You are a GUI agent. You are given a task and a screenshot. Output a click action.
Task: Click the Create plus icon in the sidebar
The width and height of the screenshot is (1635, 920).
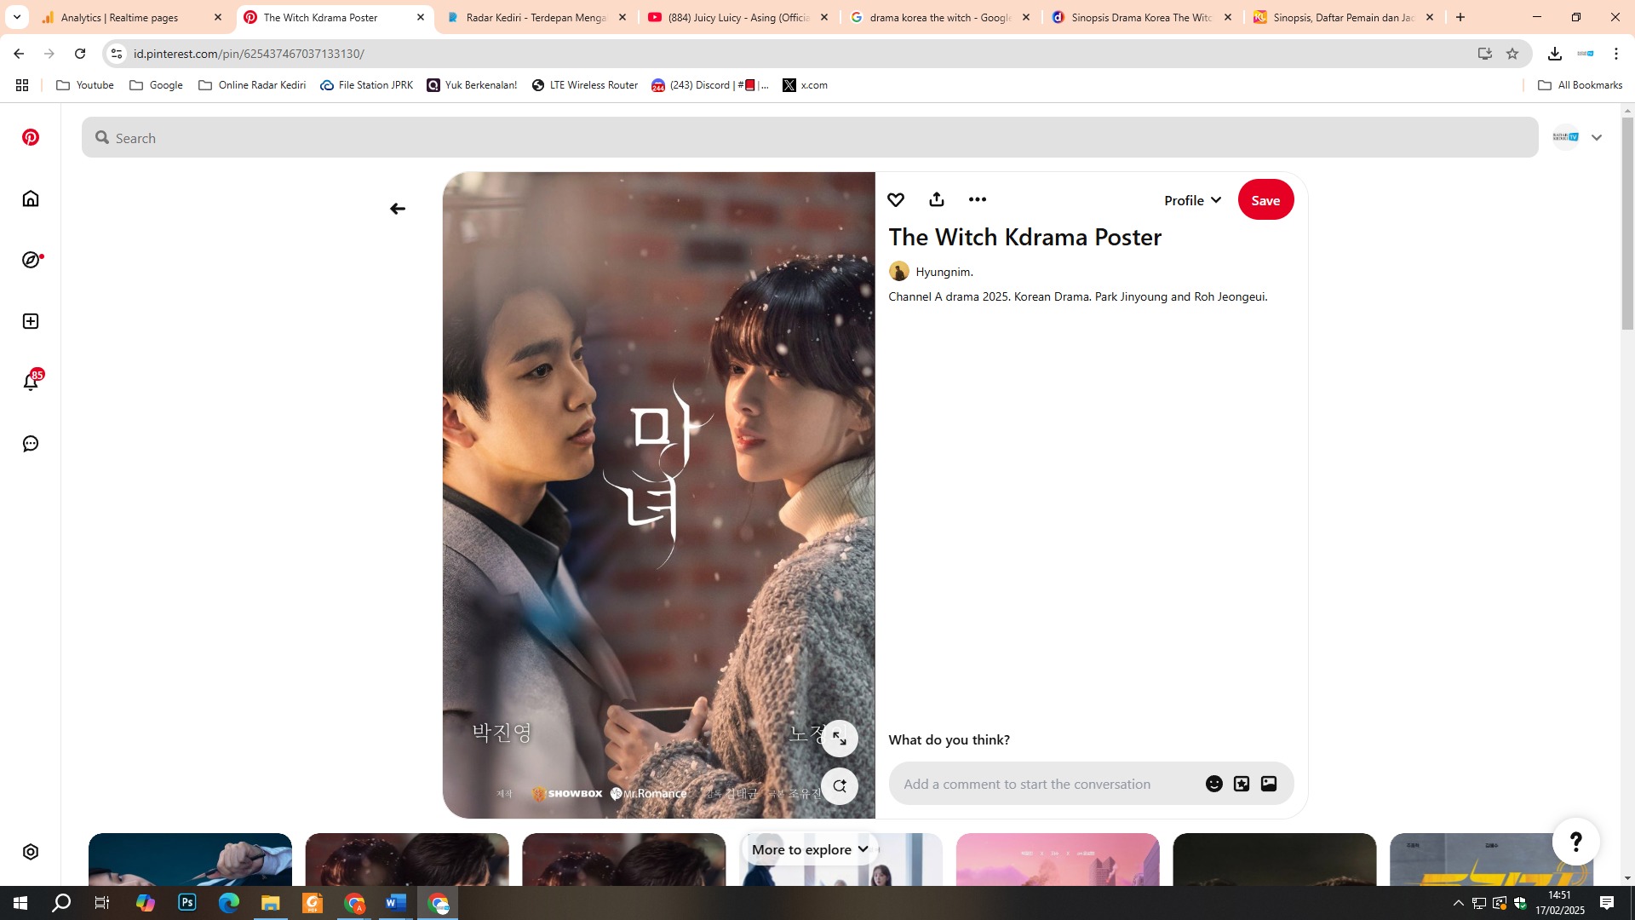click(x=31, y=321)
